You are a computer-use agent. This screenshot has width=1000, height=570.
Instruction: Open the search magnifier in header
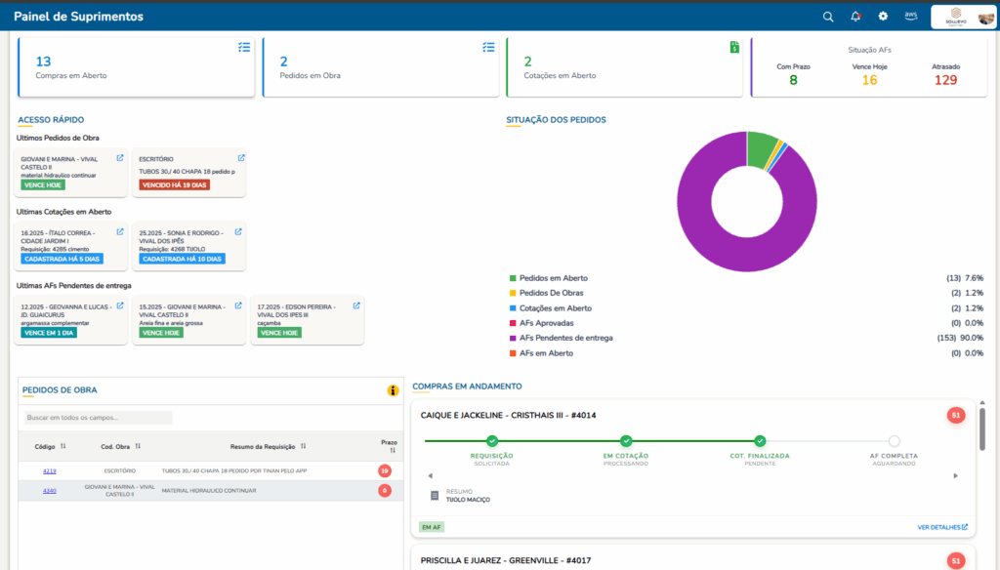828,17
